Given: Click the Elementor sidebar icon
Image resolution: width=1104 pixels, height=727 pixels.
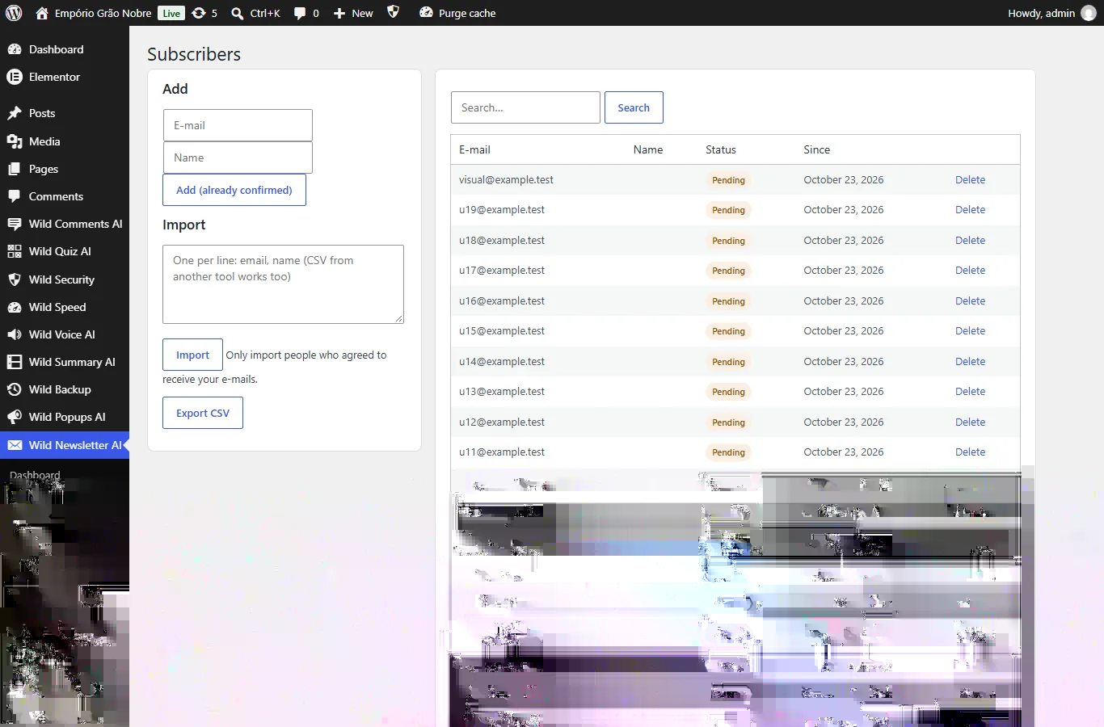Looking at the screenshot, I should [x=15, y=77].
